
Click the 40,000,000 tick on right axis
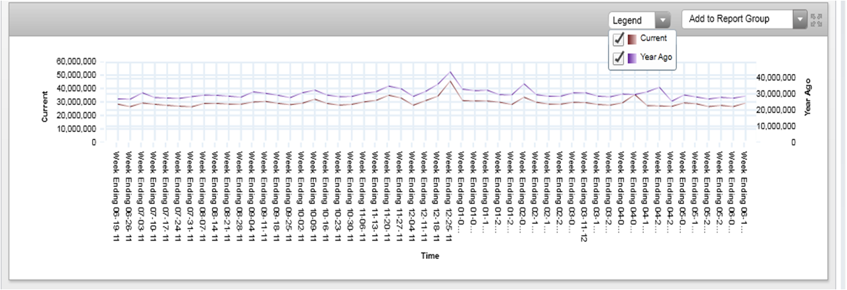pyautogui.click(x=777, y=78)
